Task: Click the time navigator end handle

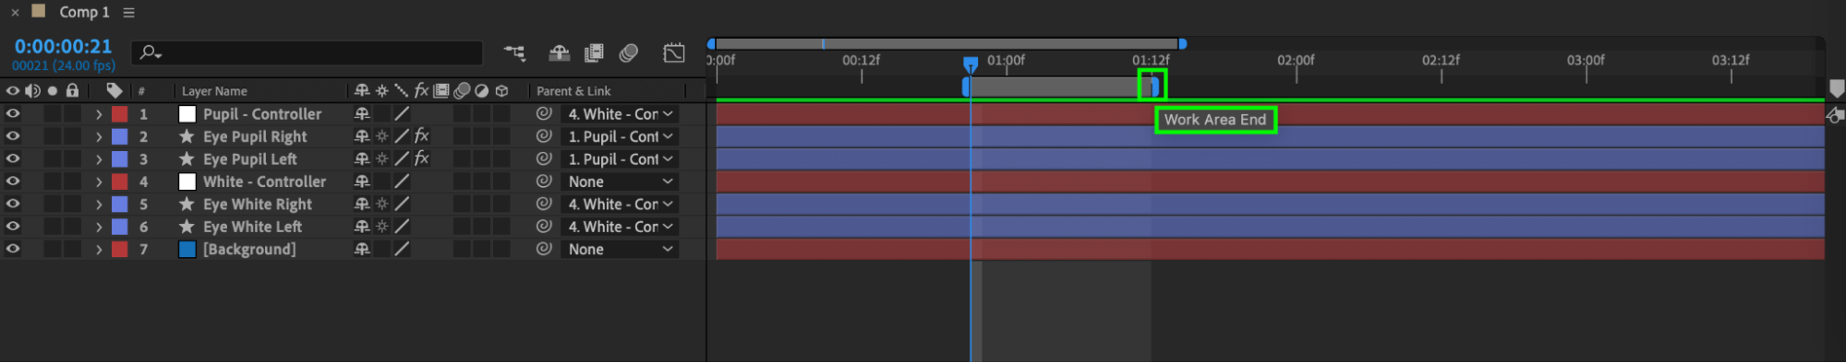Action: 1183,43
